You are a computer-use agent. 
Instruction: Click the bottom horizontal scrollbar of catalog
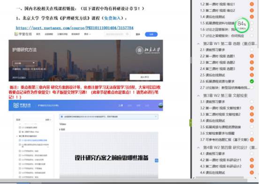tap(220, 177)
